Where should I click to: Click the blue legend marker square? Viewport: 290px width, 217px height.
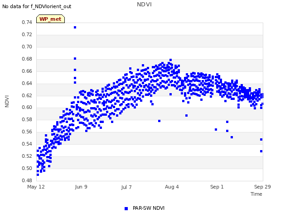click(x=126, y=208)
